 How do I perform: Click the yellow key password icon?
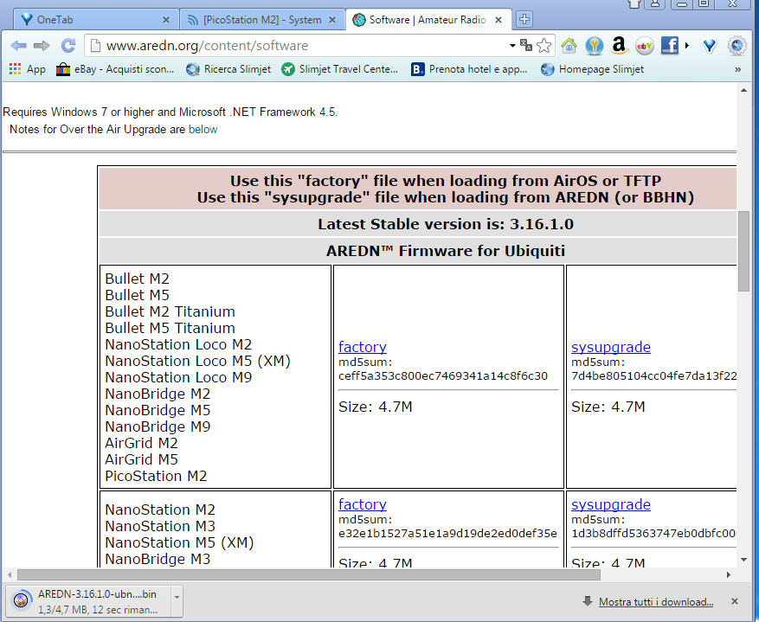594,46
